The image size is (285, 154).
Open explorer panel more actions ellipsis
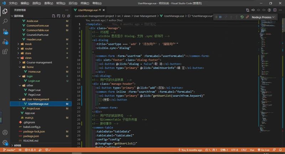(x=67, y=10)
